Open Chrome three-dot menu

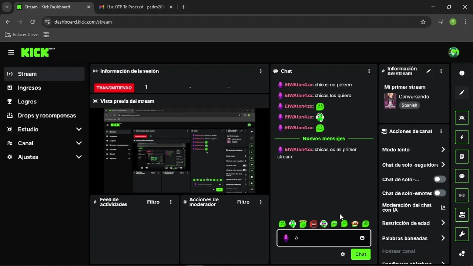tap(465, 22)
